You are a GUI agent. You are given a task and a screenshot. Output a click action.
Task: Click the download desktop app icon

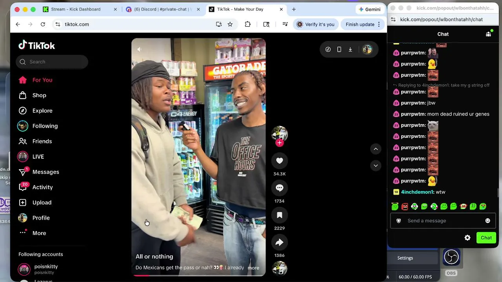(350, 49)
